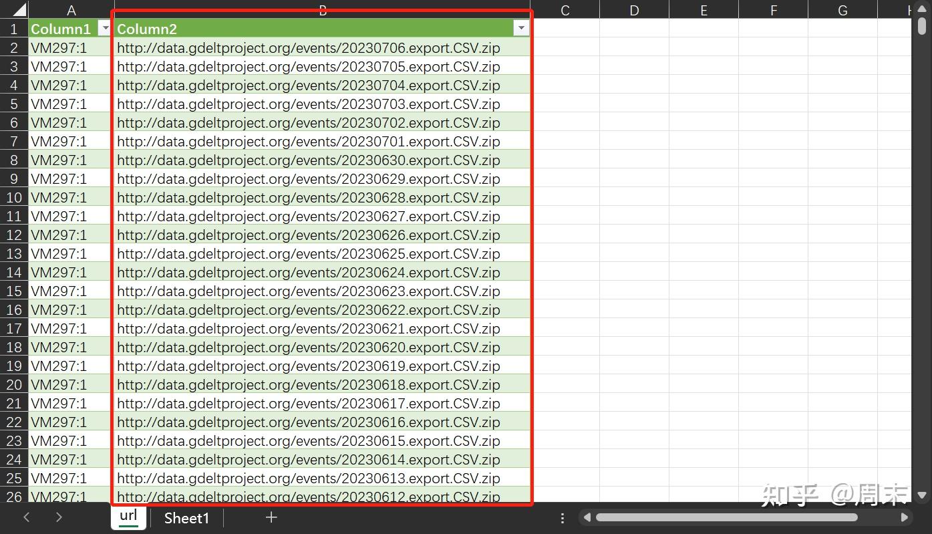The image size is (932, 534).
Task: Click the three-dot tab bar splitter handle
Action: click(563, 518)
